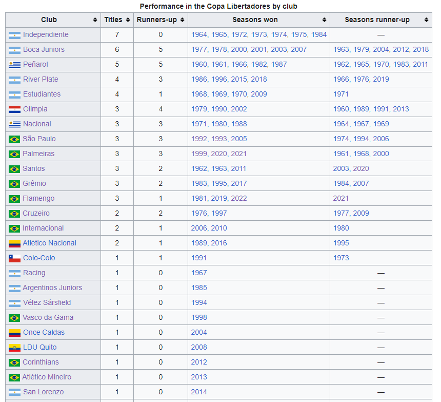The image size is (441, 402).
Task: Open the 1984 season link for Independiente
Action: click(319, 34)
